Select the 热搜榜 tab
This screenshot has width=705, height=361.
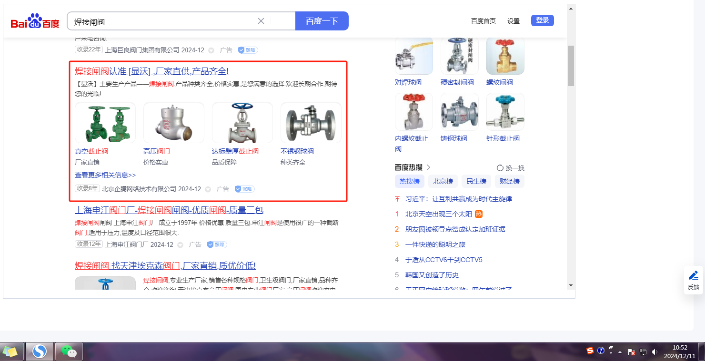[410, 181]
